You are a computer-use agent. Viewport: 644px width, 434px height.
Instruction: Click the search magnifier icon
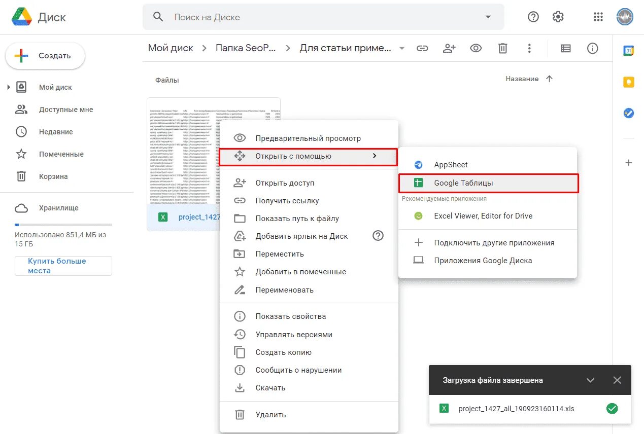[x=158, y=17]
